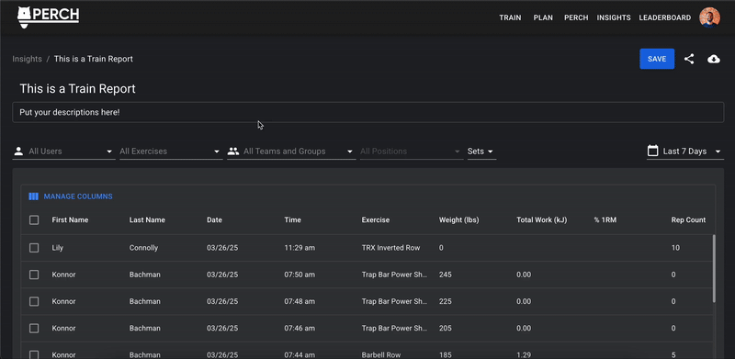Click the SAVE button
The image size is (735, 359).
click(657, 59)
